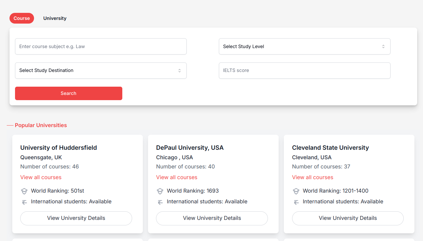Click the graduation cap icon on DePaul card
Viewport: 423px width, 241px height.
160,191
